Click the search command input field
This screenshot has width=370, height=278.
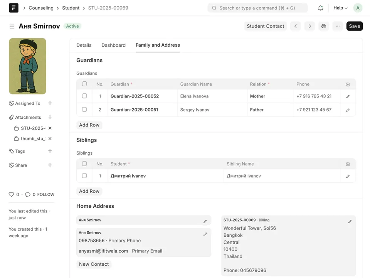(257, 8)
